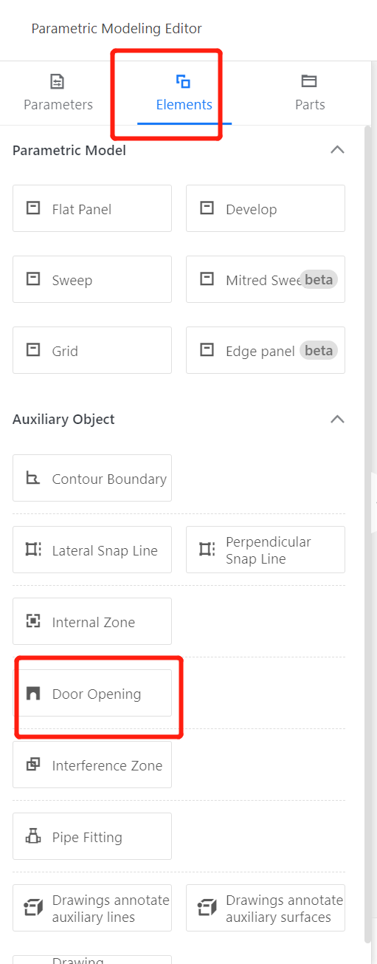Screen dimensions: 377x964
Task: Pick the Pipe Fitting icon
Action: click(33, 836)
